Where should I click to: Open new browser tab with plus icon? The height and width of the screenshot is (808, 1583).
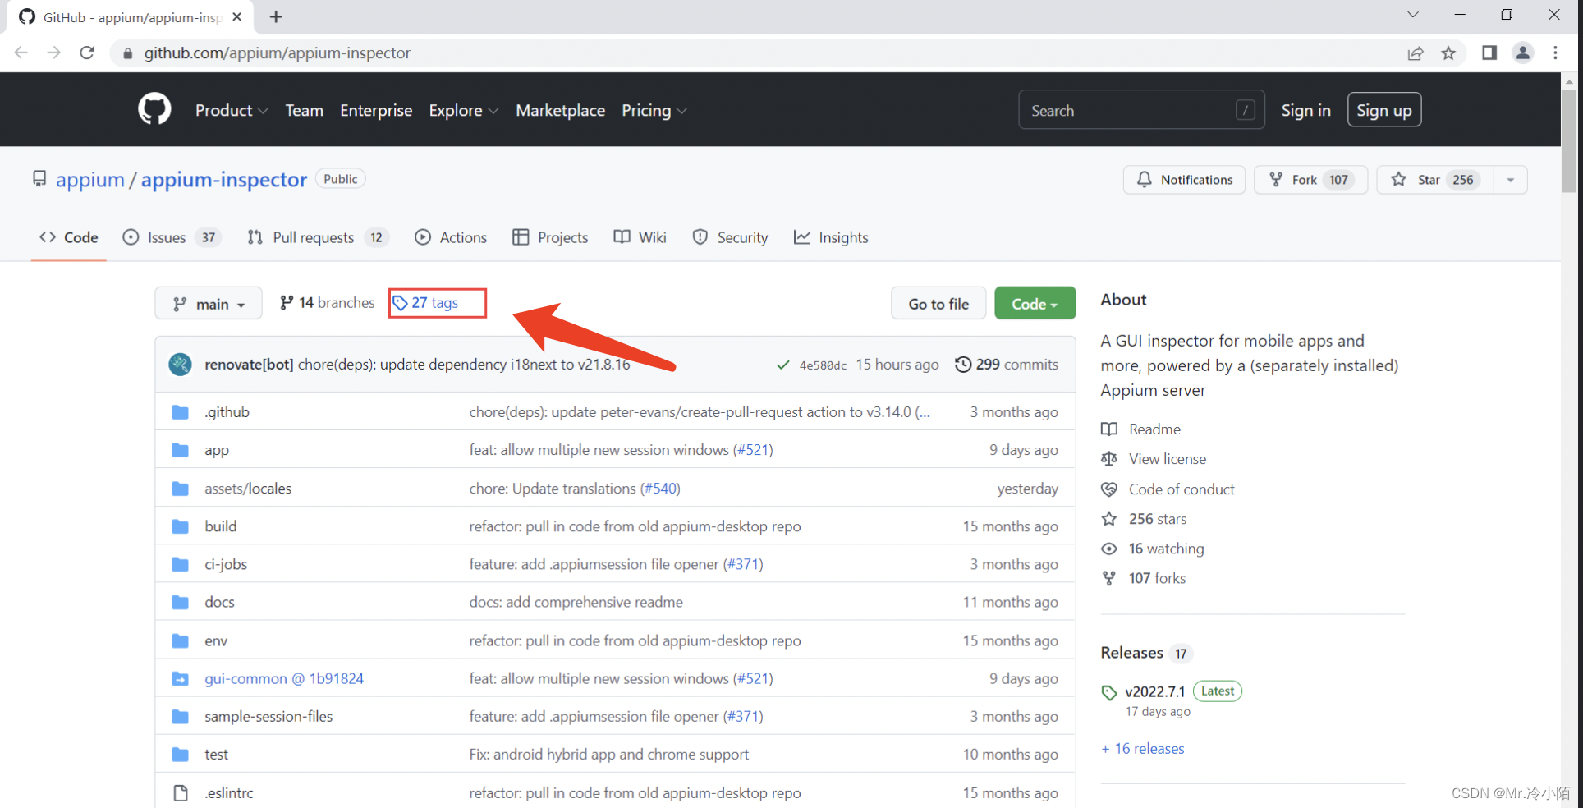coord(276,16)
